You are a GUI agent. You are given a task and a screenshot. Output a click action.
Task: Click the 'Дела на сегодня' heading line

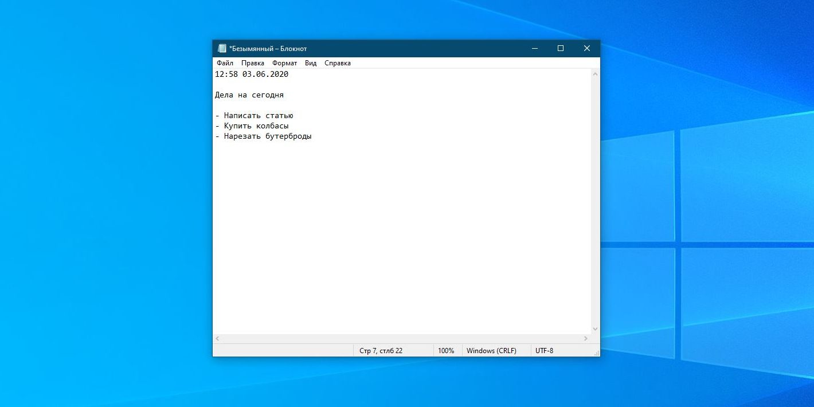249,95
